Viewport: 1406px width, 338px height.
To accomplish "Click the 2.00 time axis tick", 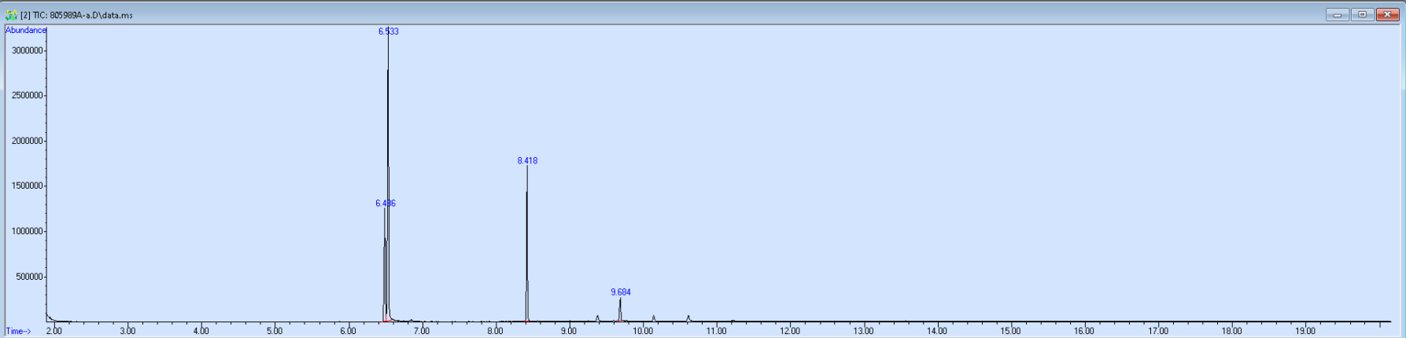I will click(x=54, y=331).
